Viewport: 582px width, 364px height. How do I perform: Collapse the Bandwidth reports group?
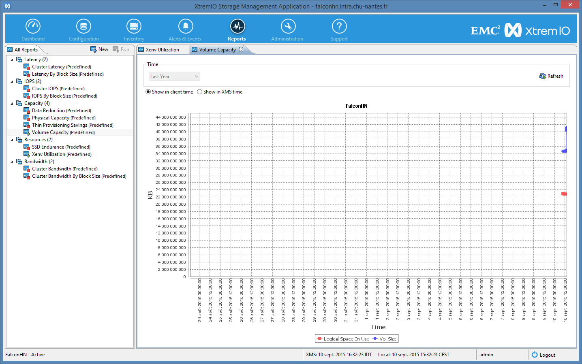[12, 162]
